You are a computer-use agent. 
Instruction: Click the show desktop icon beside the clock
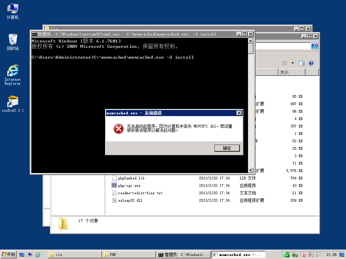[x=342, y=255]
